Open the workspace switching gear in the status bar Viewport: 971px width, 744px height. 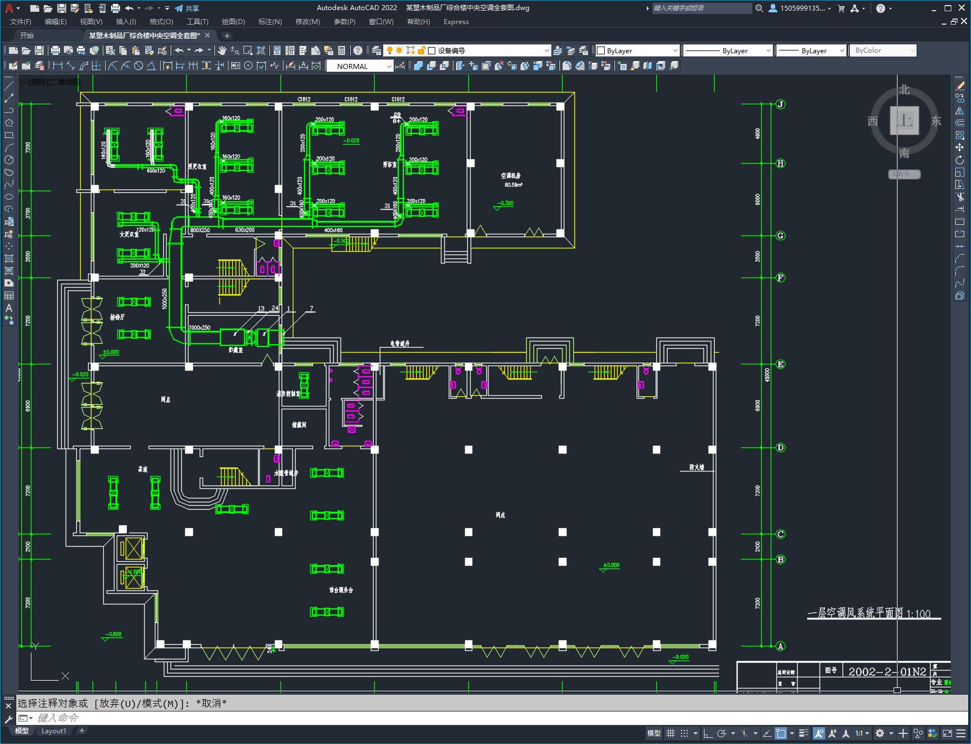(x=880, y=733)
